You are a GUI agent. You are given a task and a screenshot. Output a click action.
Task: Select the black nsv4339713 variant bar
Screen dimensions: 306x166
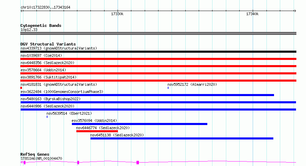[x=158, y=52]
